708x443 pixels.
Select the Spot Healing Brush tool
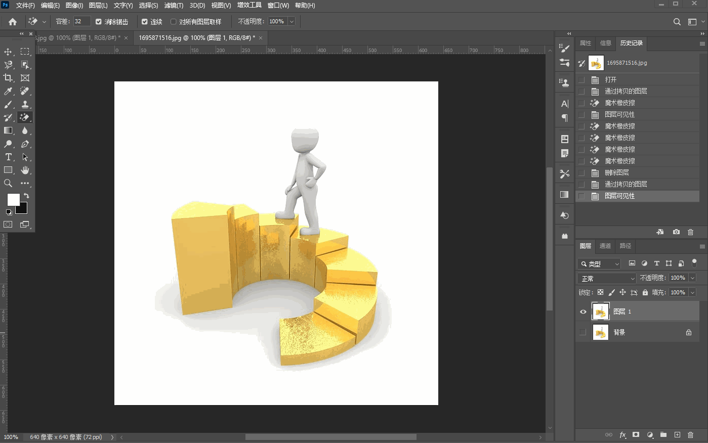click(x=25, y=91)
